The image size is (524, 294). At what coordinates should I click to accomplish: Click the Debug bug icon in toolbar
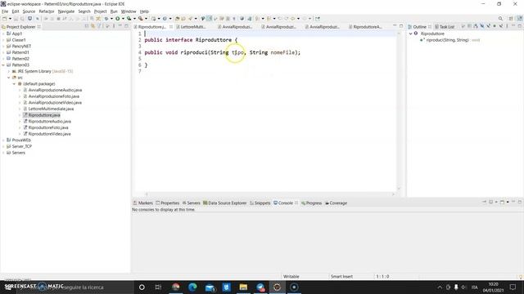coord(106,19)
